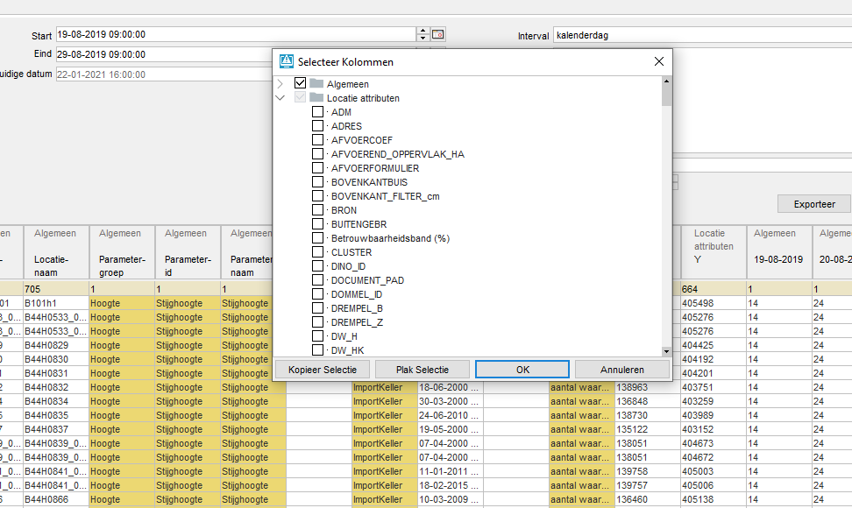Collapse the Locatie attributen tree node
The width and height of the screenshot is (852, 508).
click(280, 98)
